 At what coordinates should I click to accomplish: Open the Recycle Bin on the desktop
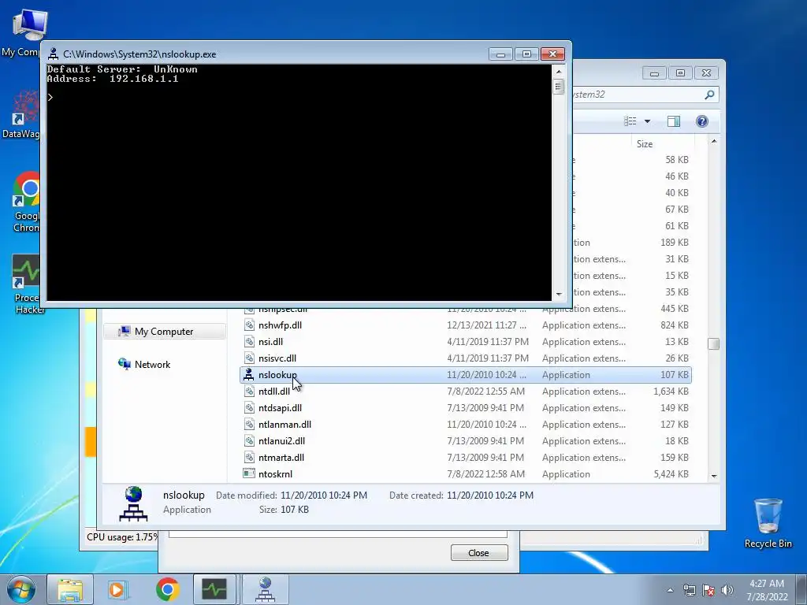768,523
